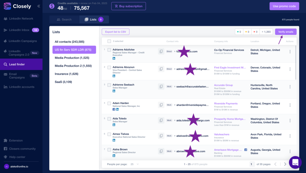Click copy icon in Aisha Brown row
The image size is (306, 173).
[x=161, y=151]
